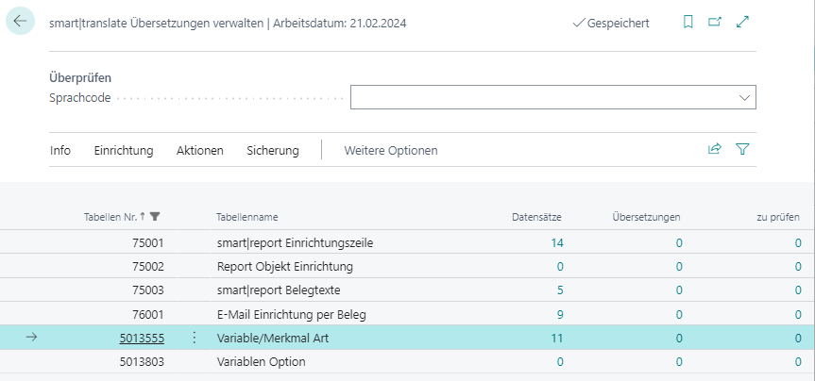815x381 pixels.
Task: Open page in new window icon
Action: pos(715,22)
